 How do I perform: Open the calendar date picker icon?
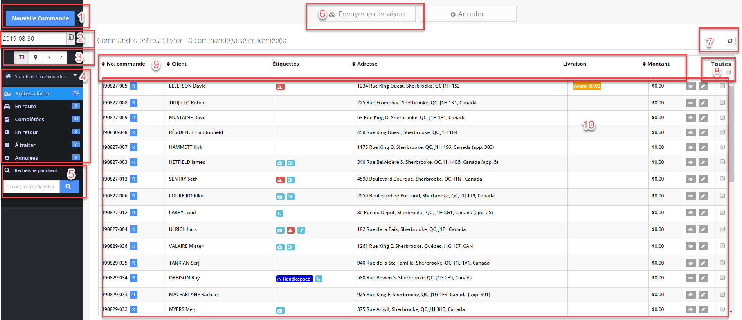[71, 38]
